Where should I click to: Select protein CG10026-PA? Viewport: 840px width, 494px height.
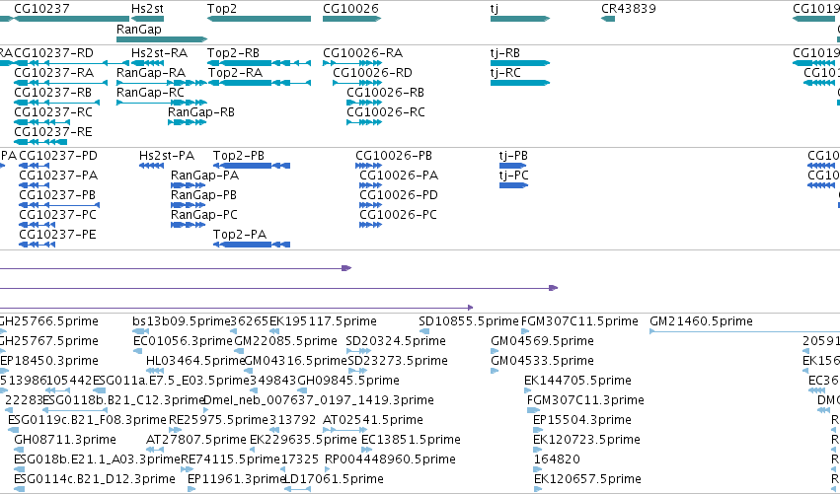(x=399, y=176)
